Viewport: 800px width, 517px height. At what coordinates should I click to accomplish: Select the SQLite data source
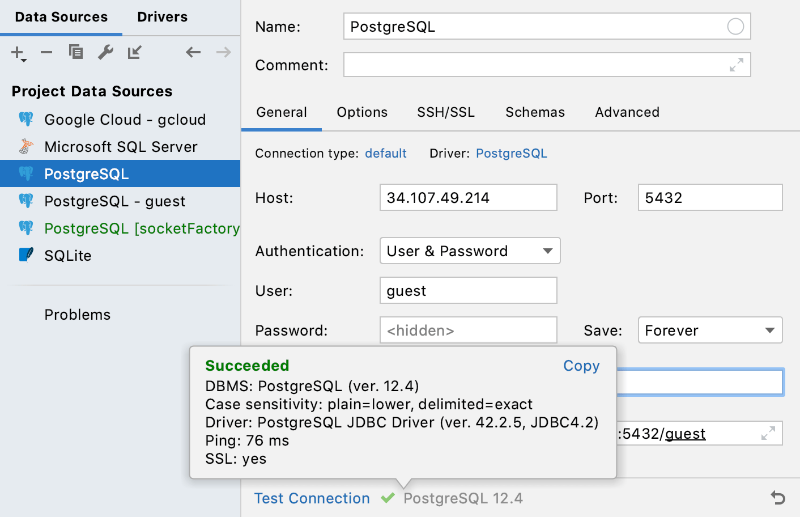point(67,255)
